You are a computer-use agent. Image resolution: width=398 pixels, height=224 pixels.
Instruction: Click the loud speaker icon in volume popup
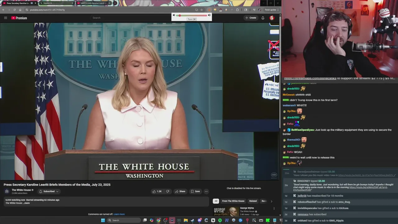pyautogui.click(x=209, y=15)
